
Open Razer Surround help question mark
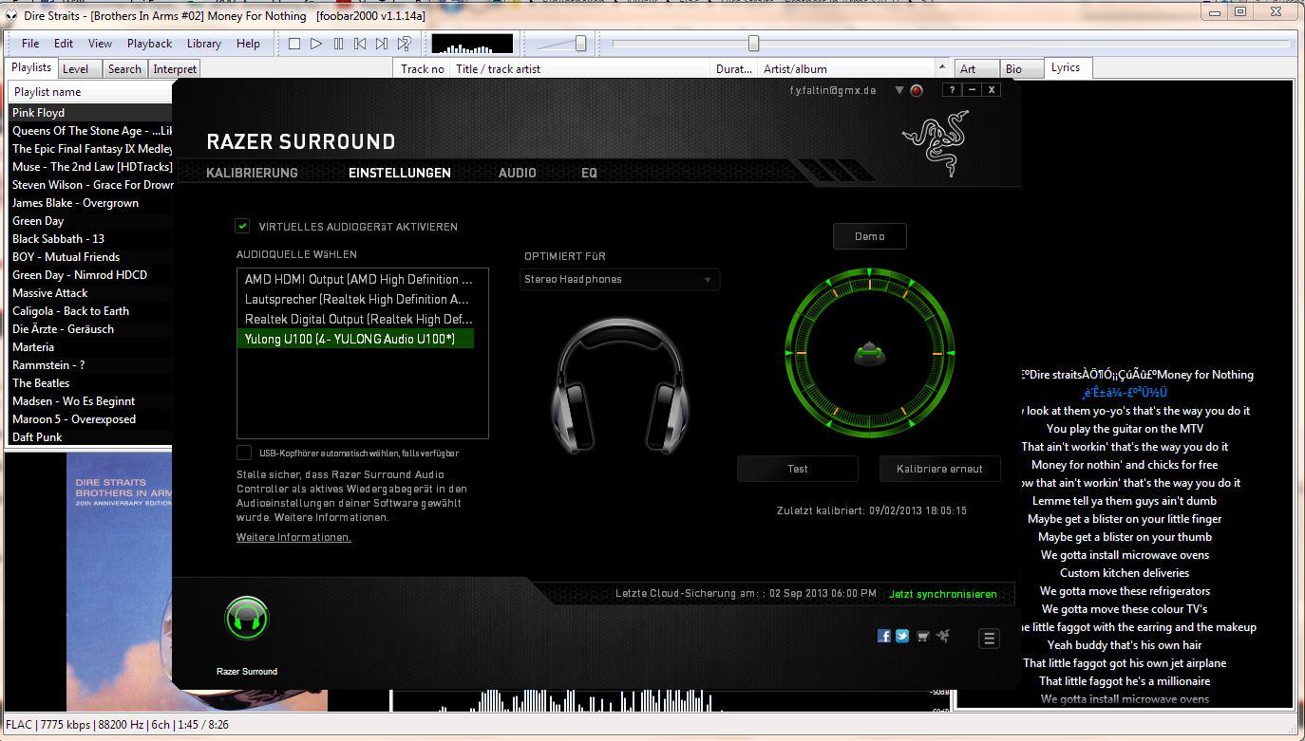click(x=952, y=89)
